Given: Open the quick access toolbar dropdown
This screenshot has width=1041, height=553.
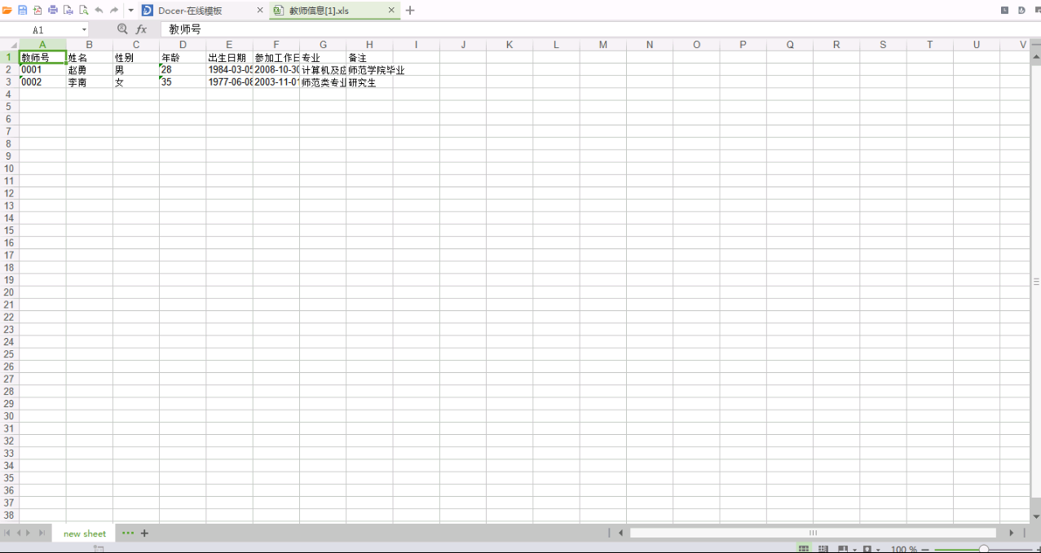Looking at the screenshot, I should pyautogui.click(x=130, y=11).
